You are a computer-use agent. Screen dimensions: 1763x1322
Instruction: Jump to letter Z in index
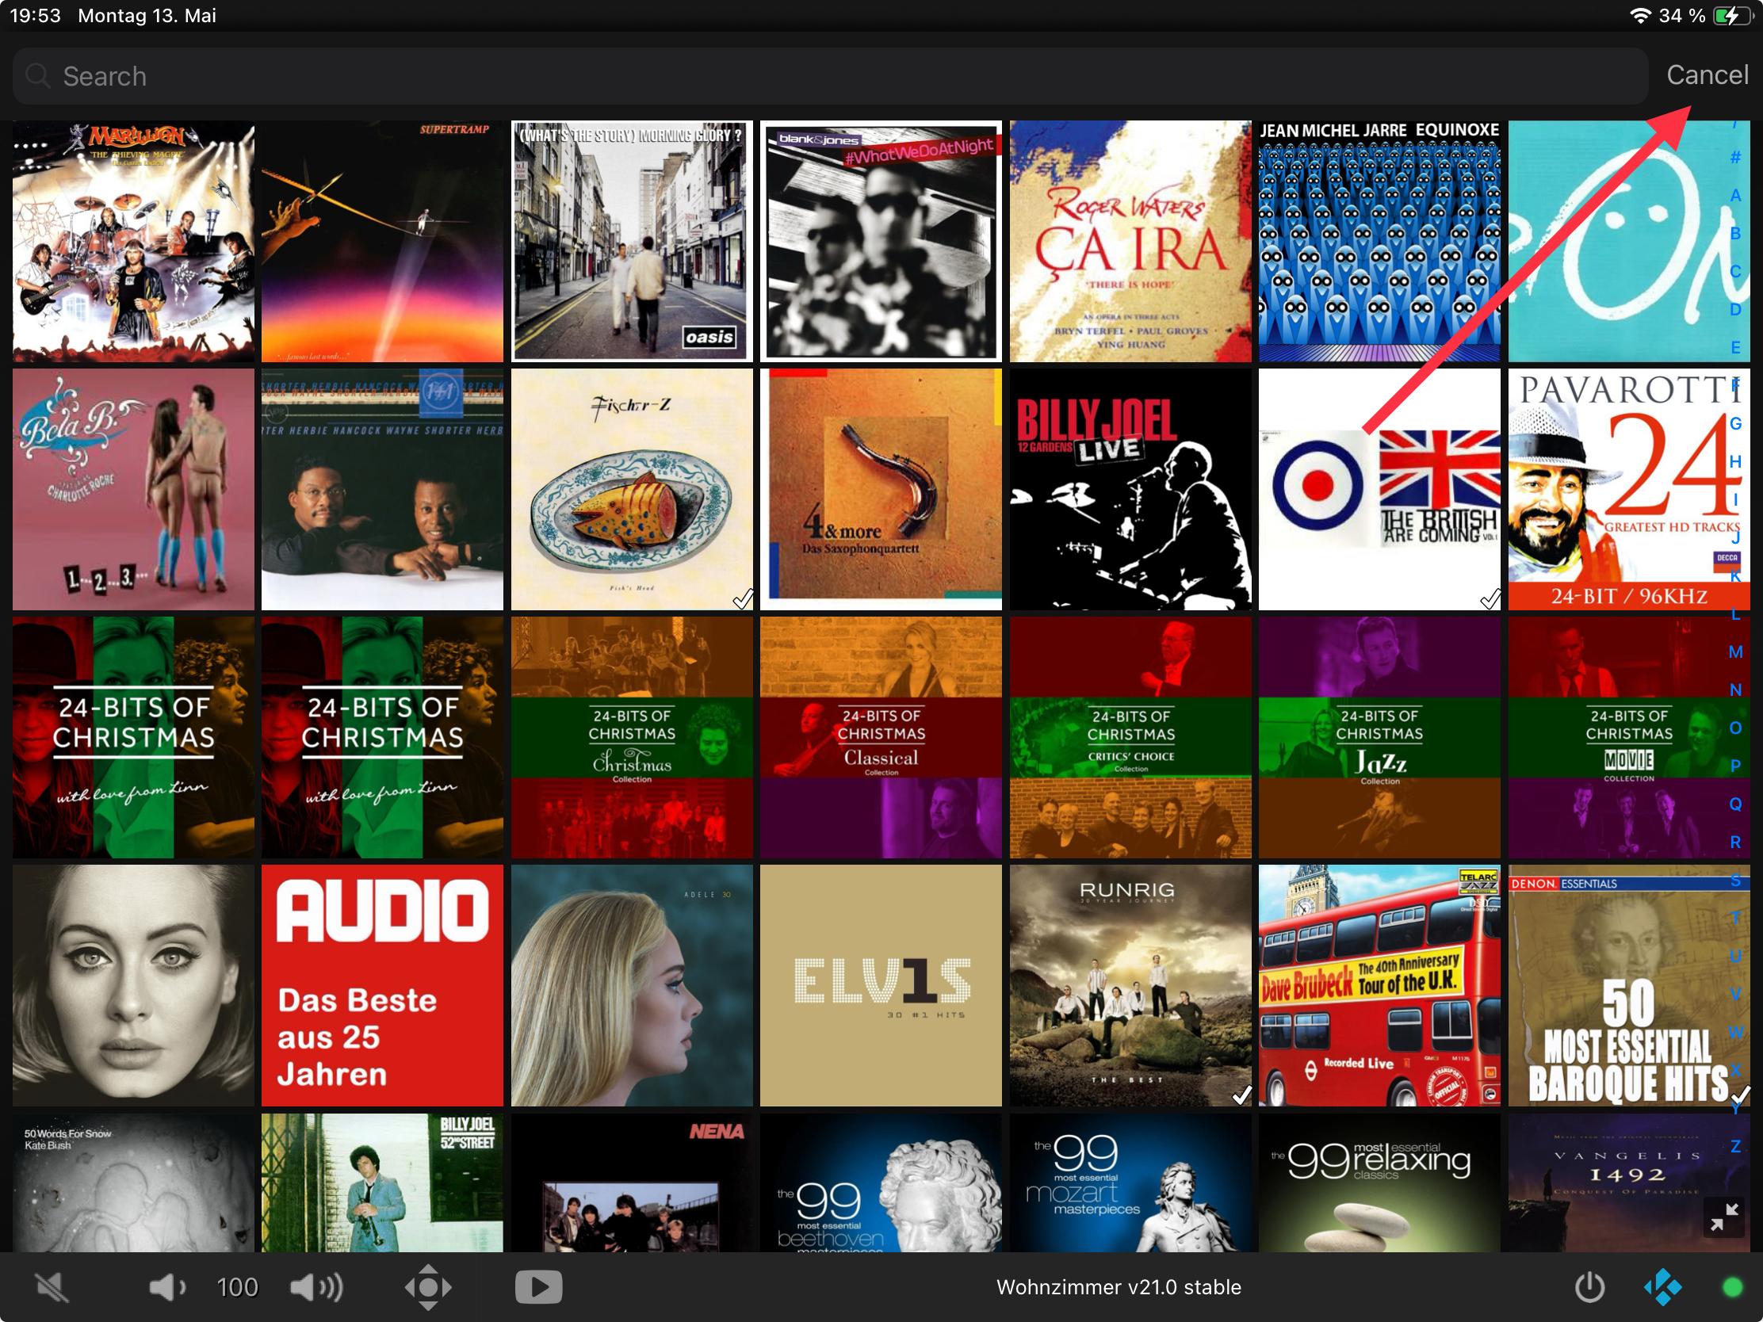tap(1735, 1146)
